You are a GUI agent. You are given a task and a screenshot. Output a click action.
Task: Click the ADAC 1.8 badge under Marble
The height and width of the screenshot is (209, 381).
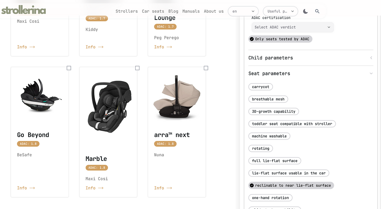point(97,168)
